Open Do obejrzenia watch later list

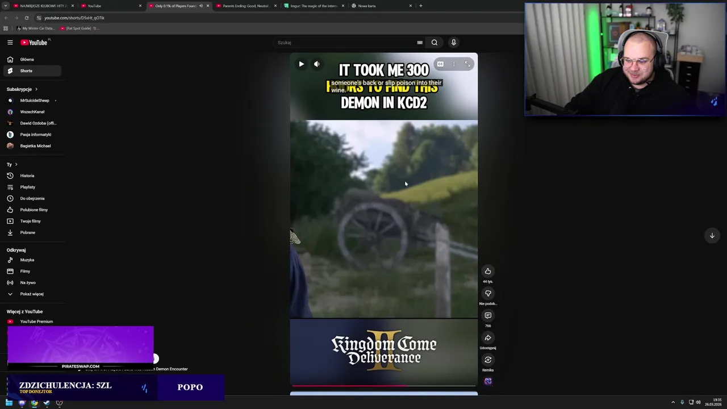coord(31,198)
